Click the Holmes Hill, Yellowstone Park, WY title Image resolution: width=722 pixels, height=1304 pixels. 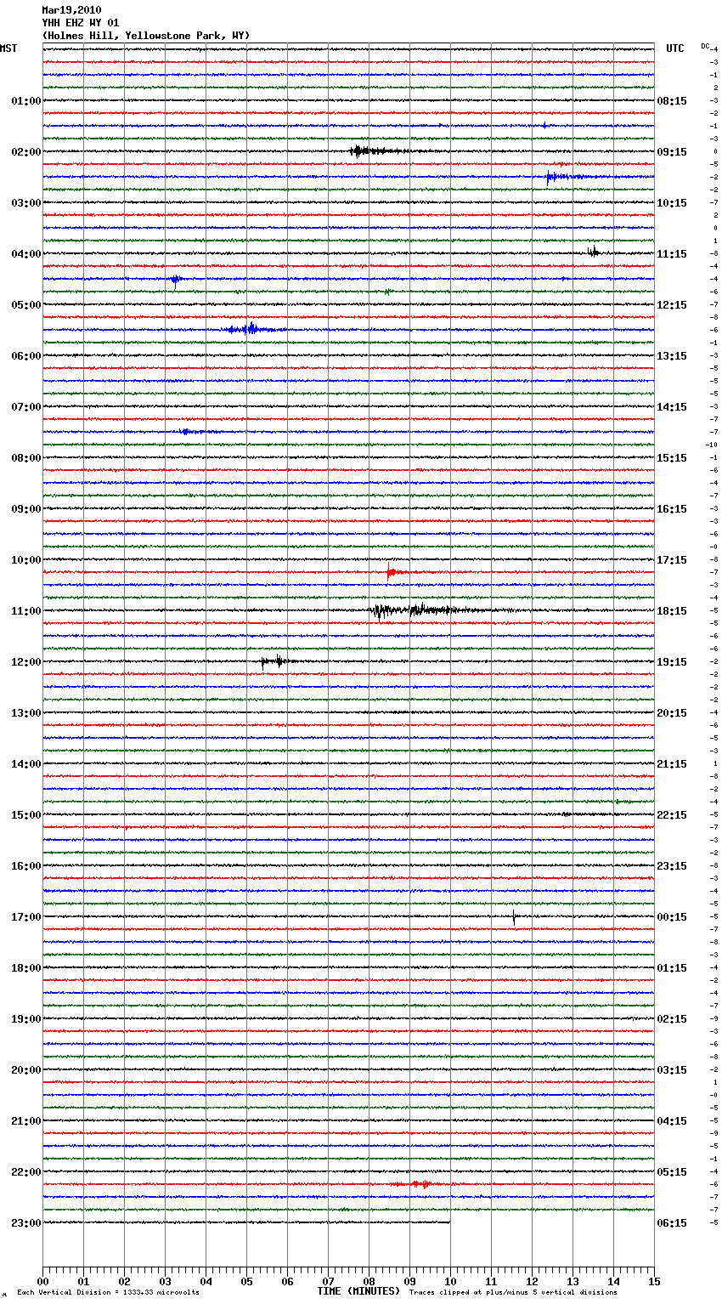[146, 36]
